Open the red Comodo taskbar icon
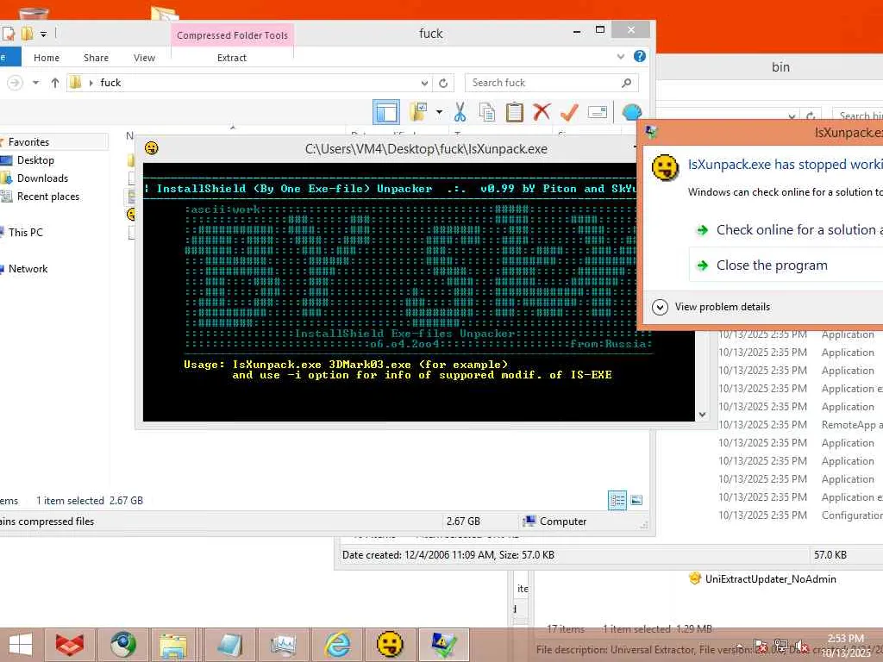883x662 pixels. pos(70,645)
